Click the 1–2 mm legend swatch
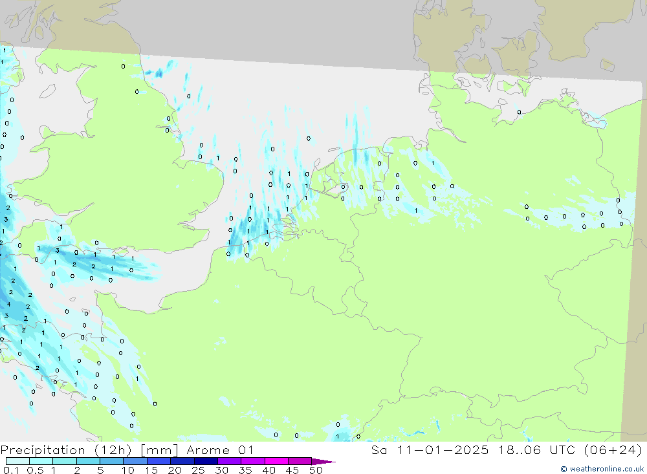The width and height of the screenshot is (647, 474). [65, 461]
